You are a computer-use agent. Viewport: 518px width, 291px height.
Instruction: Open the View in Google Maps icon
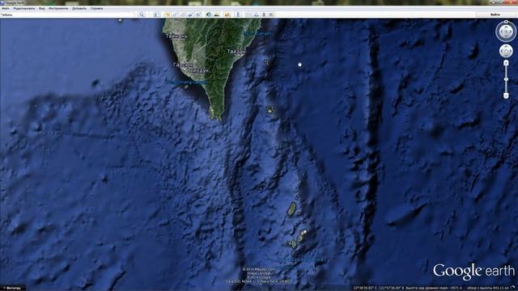[271, 15]
